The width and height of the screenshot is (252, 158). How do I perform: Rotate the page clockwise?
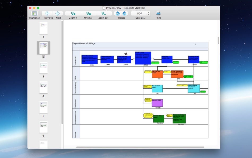[125, 13]
